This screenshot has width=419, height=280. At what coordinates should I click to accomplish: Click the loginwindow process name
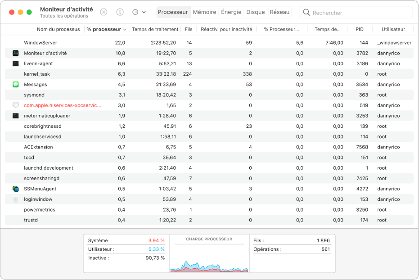coord(38,199)
